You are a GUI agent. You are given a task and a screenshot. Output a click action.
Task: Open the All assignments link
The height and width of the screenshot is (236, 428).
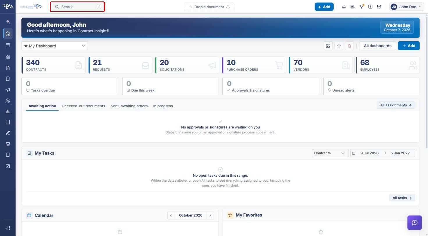pos(396,105)
